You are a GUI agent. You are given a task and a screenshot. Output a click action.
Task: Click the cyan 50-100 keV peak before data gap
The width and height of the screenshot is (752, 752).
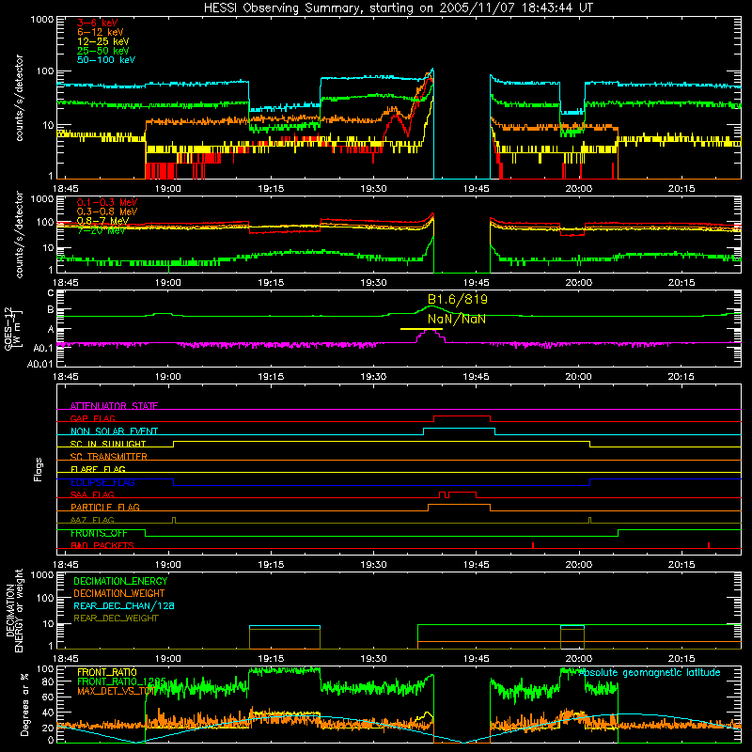tap(433, 70)
